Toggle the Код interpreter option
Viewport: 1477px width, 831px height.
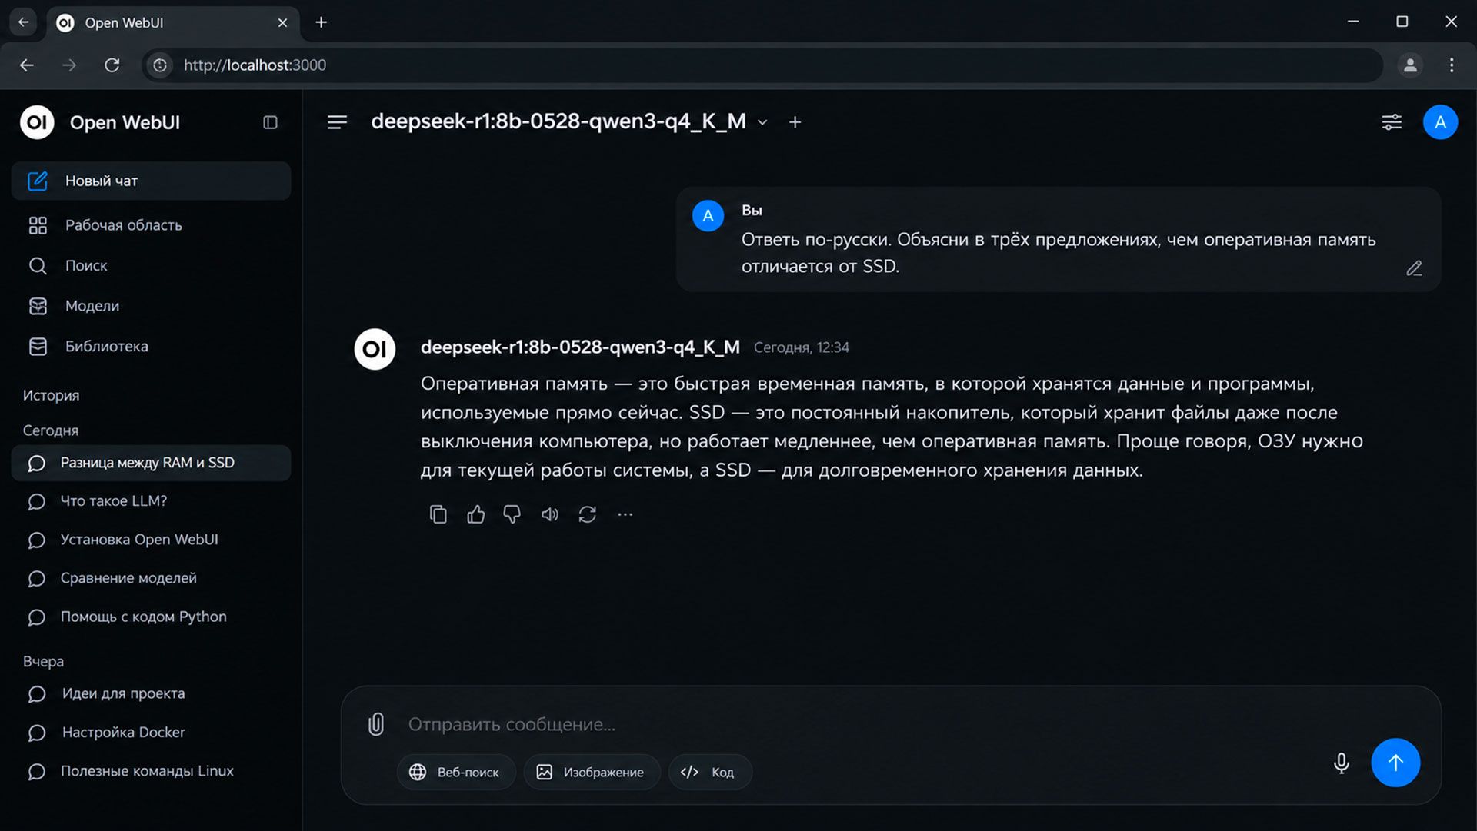point(708,772)
